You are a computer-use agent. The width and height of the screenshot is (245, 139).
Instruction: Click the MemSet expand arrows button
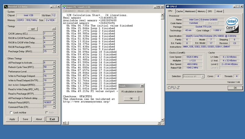click(54, 29)
